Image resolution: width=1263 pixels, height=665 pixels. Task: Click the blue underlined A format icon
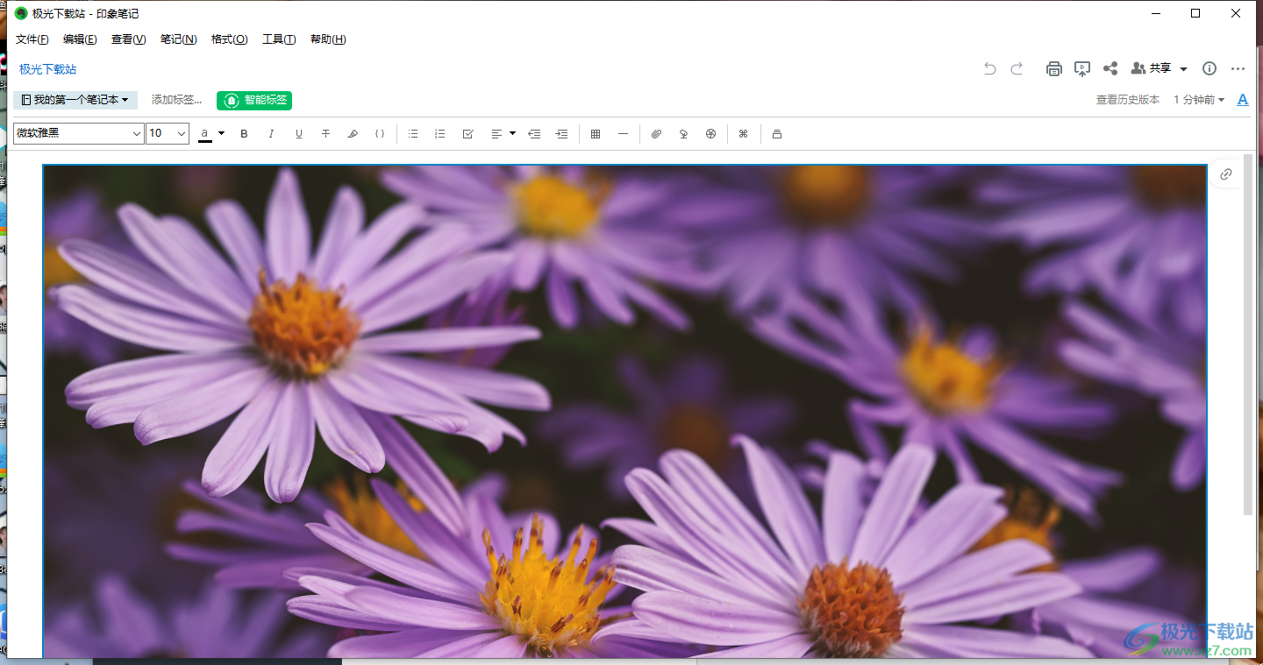click(x=1243, y=100)
